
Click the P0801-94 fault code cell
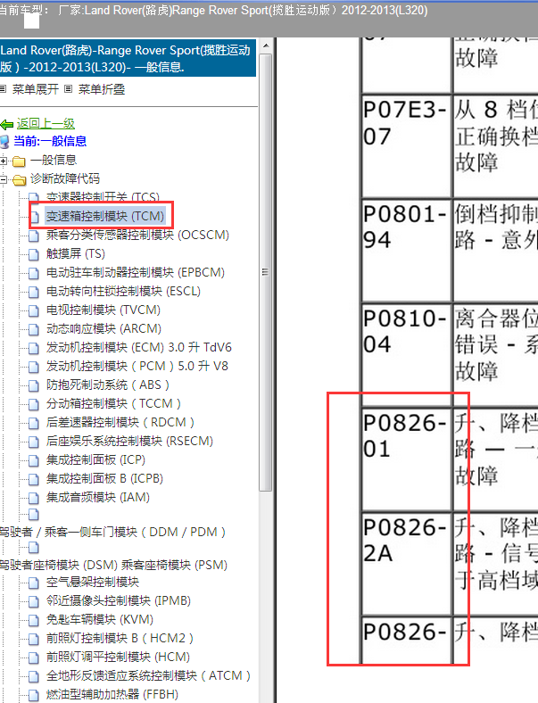[x=406, y=250]
